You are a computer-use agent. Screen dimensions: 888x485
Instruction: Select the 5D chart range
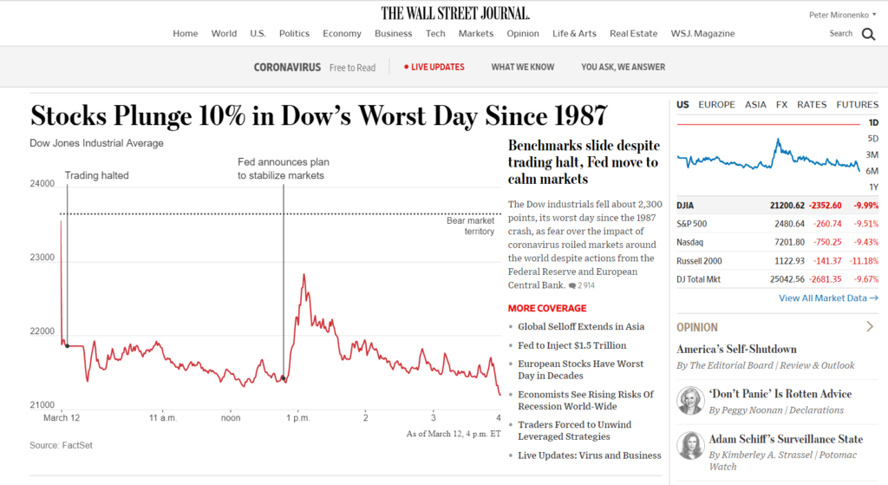872,139
